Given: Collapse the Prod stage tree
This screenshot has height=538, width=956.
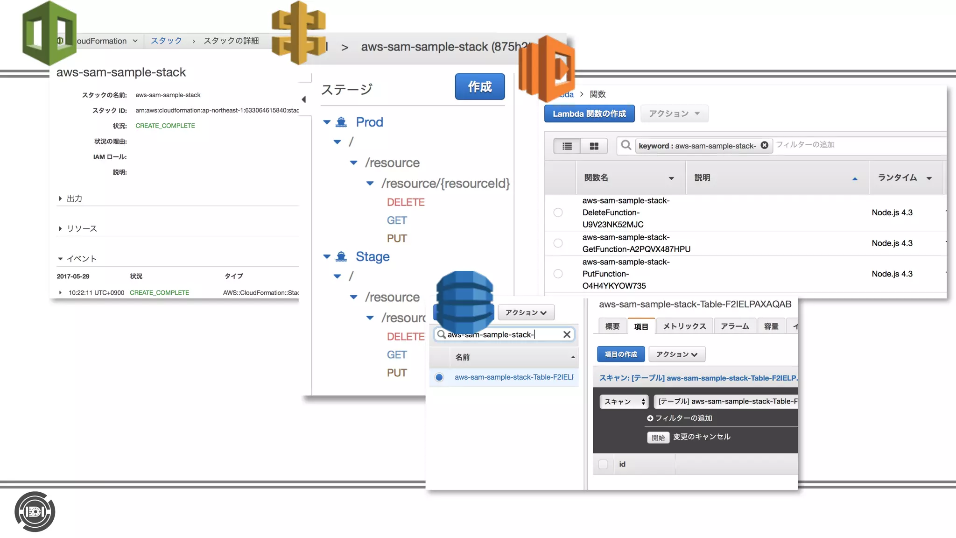Looking at the screenshot, I should point(327,122).
